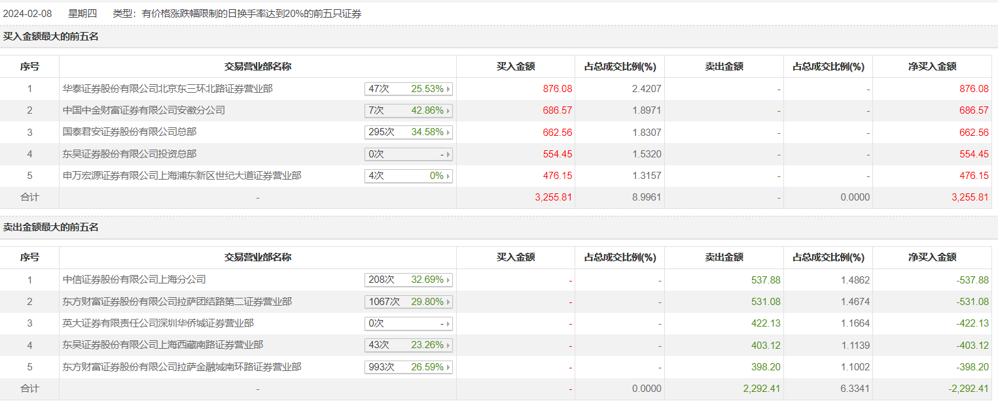The height and width of the screenshot is (403, 998).
Task: Open 国泰君安证券股份有限公司总部 link
Action: [129, 132]
